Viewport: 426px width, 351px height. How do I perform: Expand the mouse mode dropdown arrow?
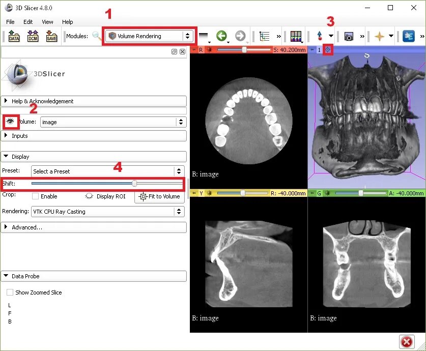tap(331, 36)
